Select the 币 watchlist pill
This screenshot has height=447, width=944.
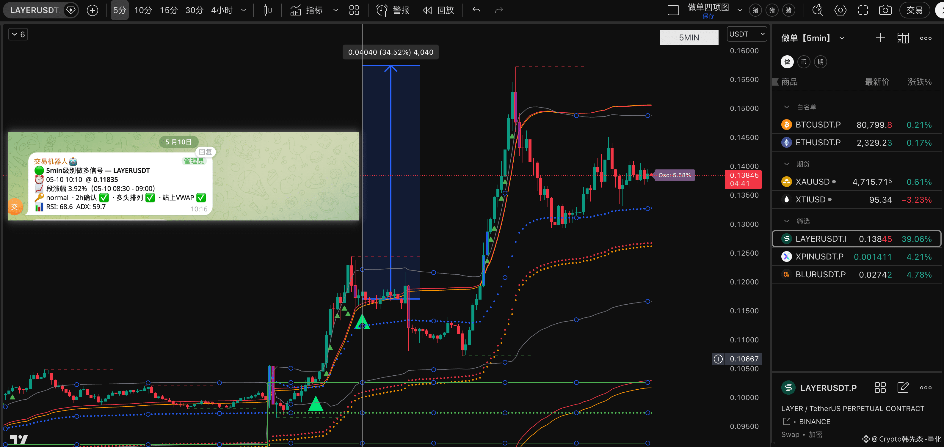pyautogui.click(x=804, y=62)
